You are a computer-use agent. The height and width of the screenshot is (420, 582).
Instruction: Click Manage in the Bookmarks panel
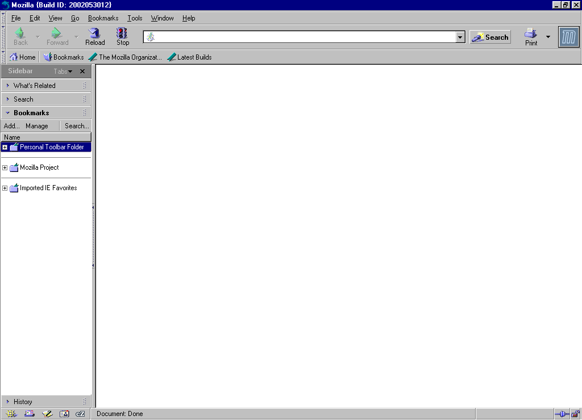point(37,126)
